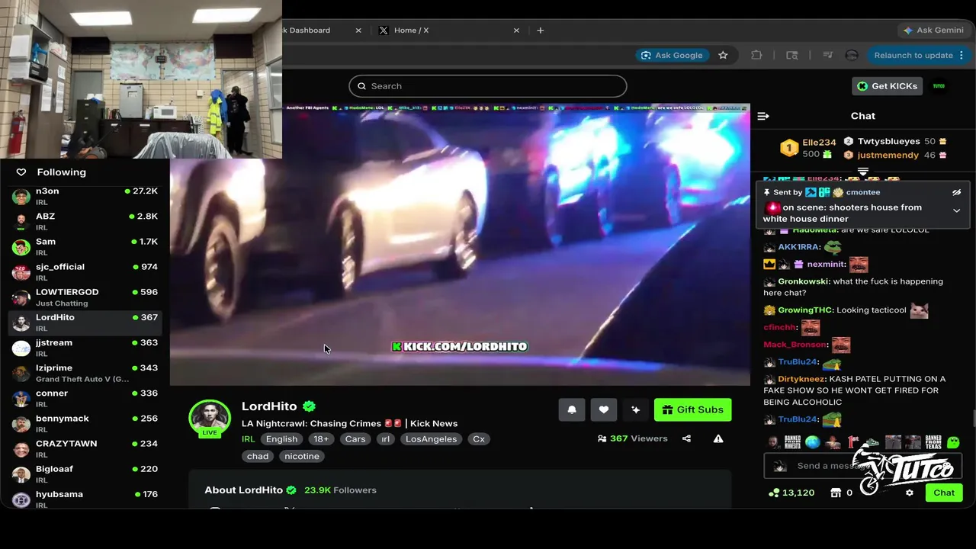Click the 18+ tag
Viewport: 976px width, 549px height.
tap(321, 439)
